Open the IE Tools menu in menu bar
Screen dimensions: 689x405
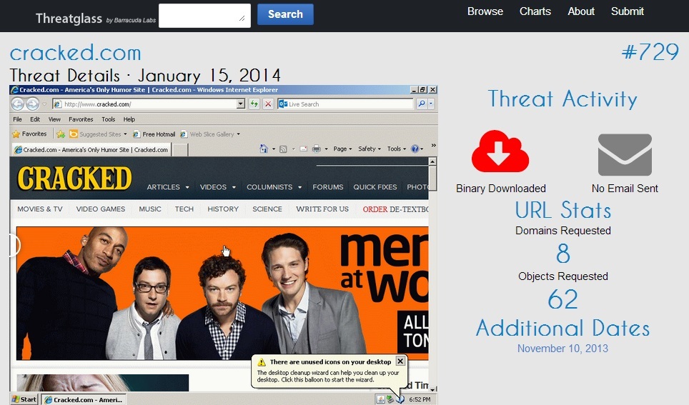click(108, 119)
